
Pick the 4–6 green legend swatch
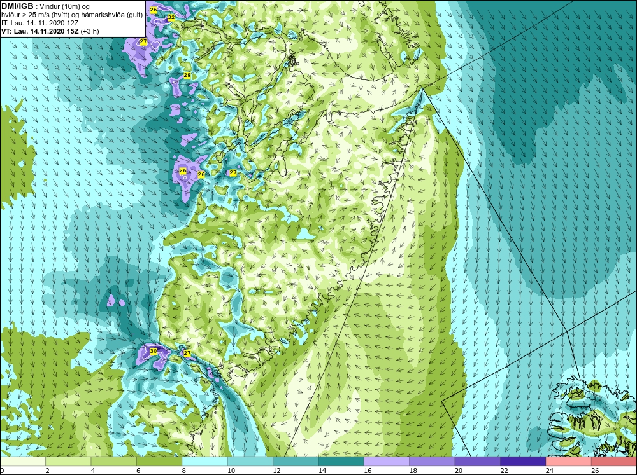[114, 461]
